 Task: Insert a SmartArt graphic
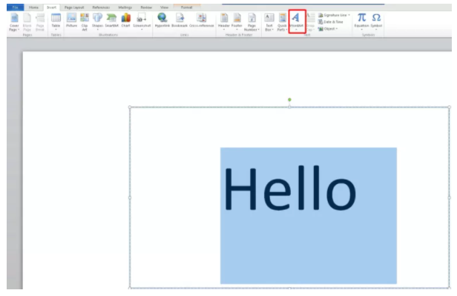coord(111,20)
